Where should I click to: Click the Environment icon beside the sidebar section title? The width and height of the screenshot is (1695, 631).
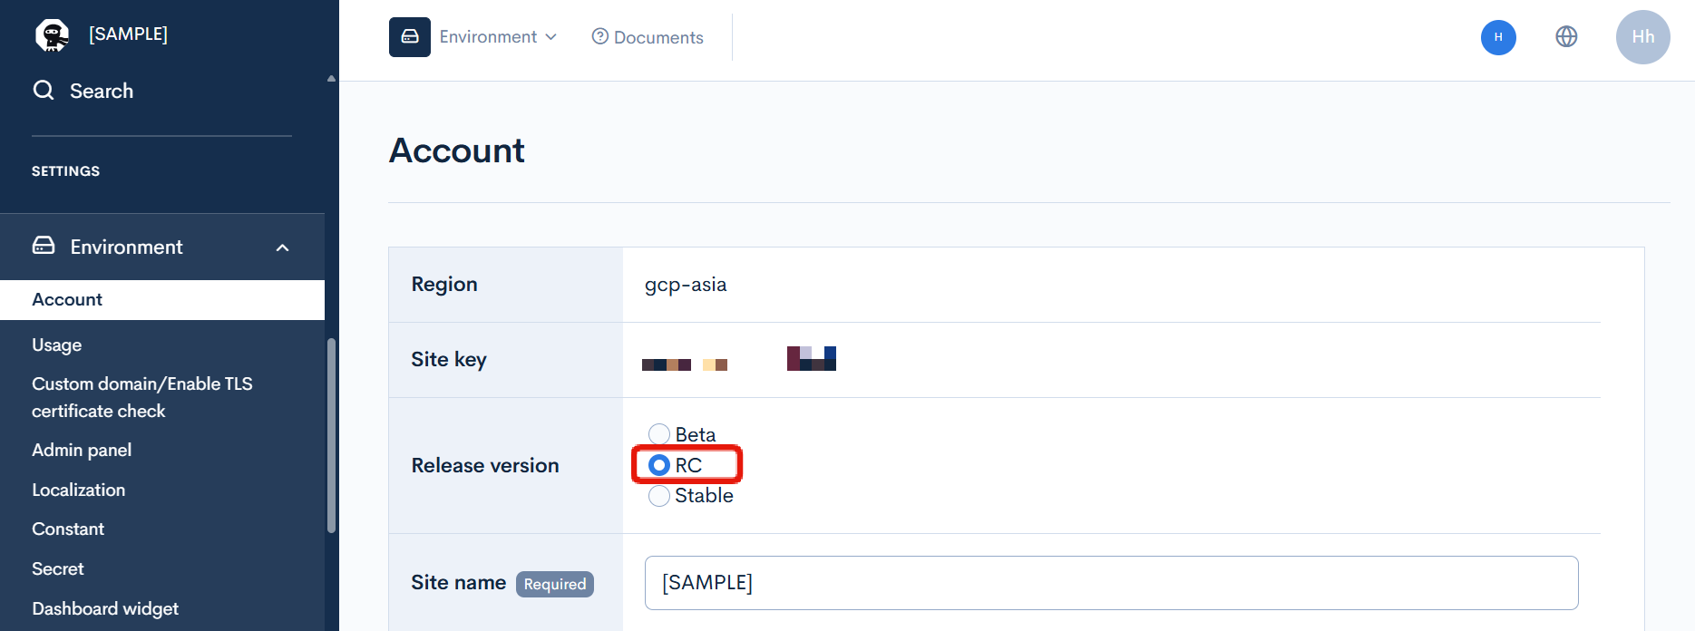coord(43,247)
